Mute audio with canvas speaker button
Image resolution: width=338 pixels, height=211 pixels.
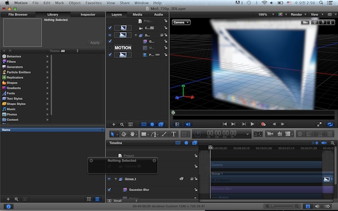188,124
